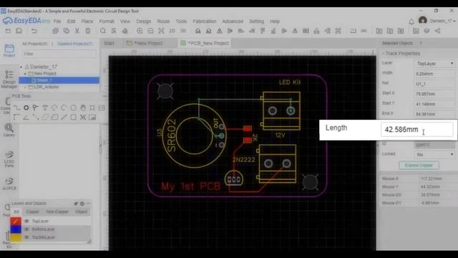Select the Text tool in PCB Tools
458x258 pixels.
tap(45, 108)
